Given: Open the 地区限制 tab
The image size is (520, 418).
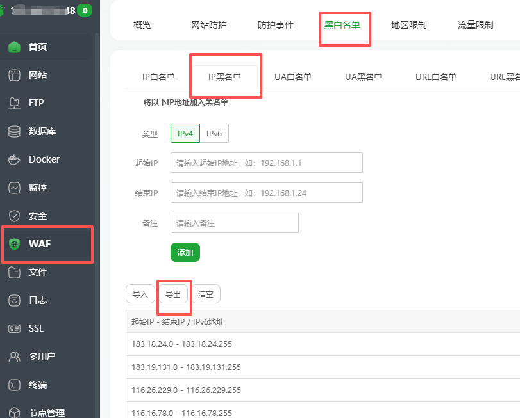Looking at the screenshot, I should click(408, 25).
